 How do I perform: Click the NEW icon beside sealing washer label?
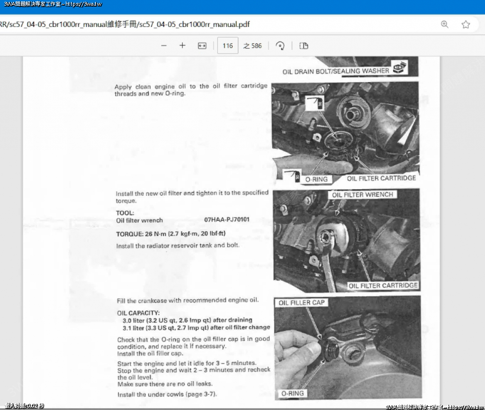tap(398, 68)
